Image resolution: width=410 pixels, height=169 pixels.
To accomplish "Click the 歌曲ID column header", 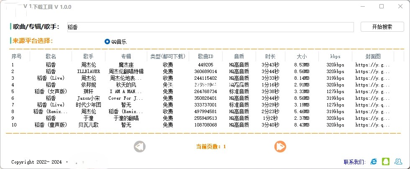I will click(205, 56).
